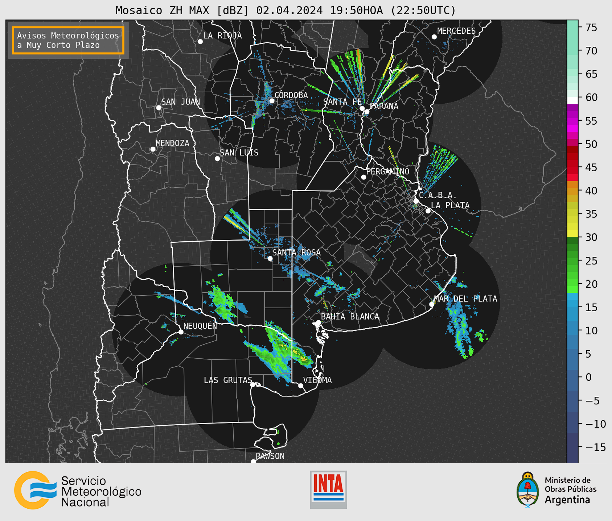This screenshot has width=612, height=521.
Task: Select the C.A.B.A. city marker dot
Action: point(416,201)
